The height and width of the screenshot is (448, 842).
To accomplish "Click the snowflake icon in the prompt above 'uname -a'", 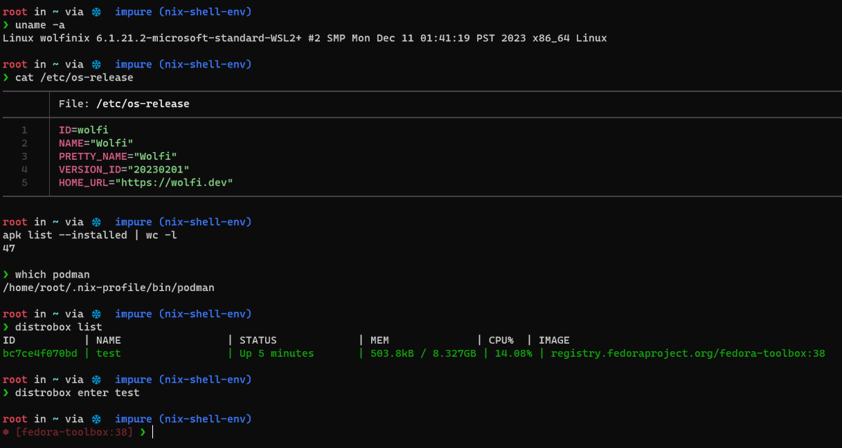I will coord(96,12).
